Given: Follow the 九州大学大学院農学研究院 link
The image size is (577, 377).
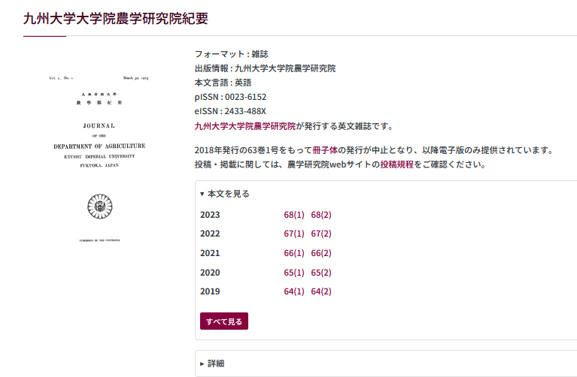Looking at the screenshot, I should 245,126.
